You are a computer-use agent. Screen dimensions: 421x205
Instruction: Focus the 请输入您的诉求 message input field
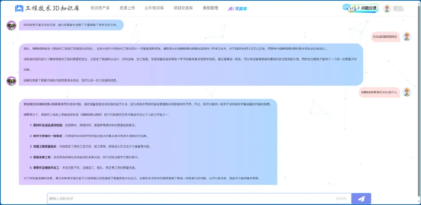pyautogui.click(x=191, y=199)
